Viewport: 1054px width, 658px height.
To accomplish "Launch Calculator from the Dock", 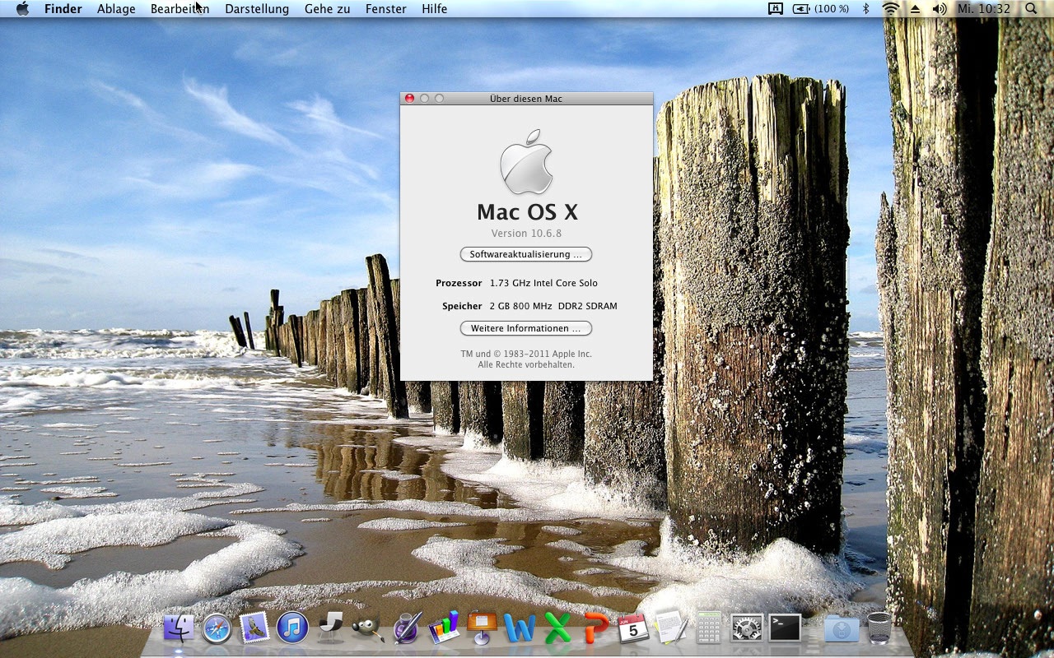I will tap(709, 628).
